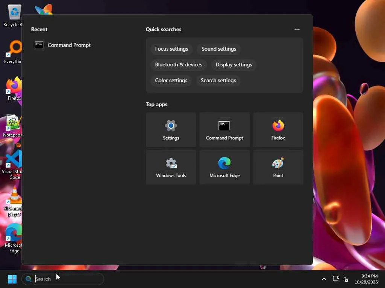This screenshot has height=288, width=385.
Task: Click the Top apps heading
Action: coord(157,105)
